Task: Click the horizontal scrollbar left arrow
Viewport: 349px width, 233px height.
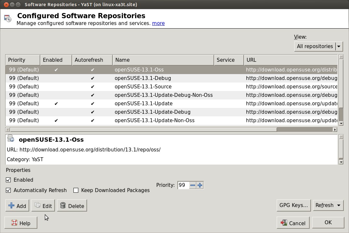Action: (x=8, y=130)
